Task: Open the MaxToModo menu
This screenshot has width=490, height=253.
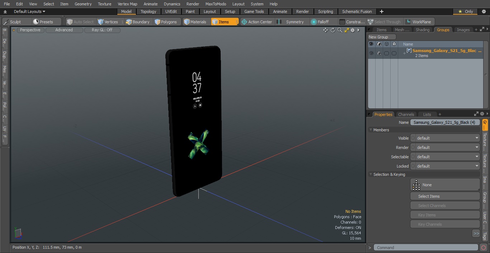Action: click(216, 4)
